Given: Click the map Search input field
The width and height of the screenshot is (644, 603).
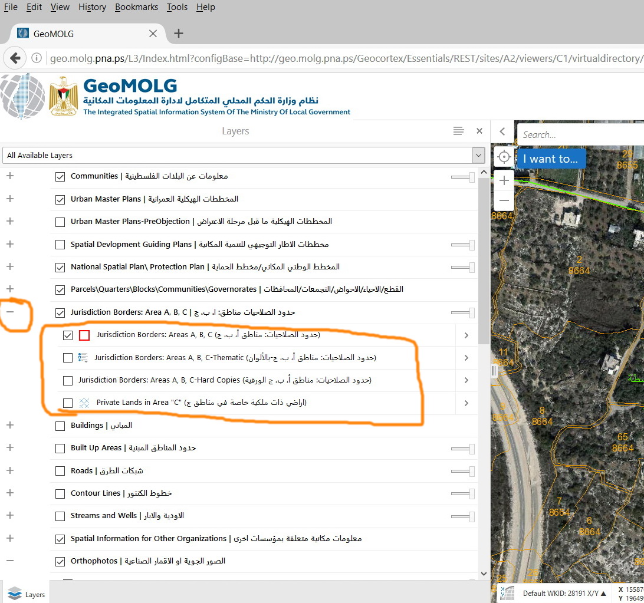Looking at the screenshot, I should point(580,134).
